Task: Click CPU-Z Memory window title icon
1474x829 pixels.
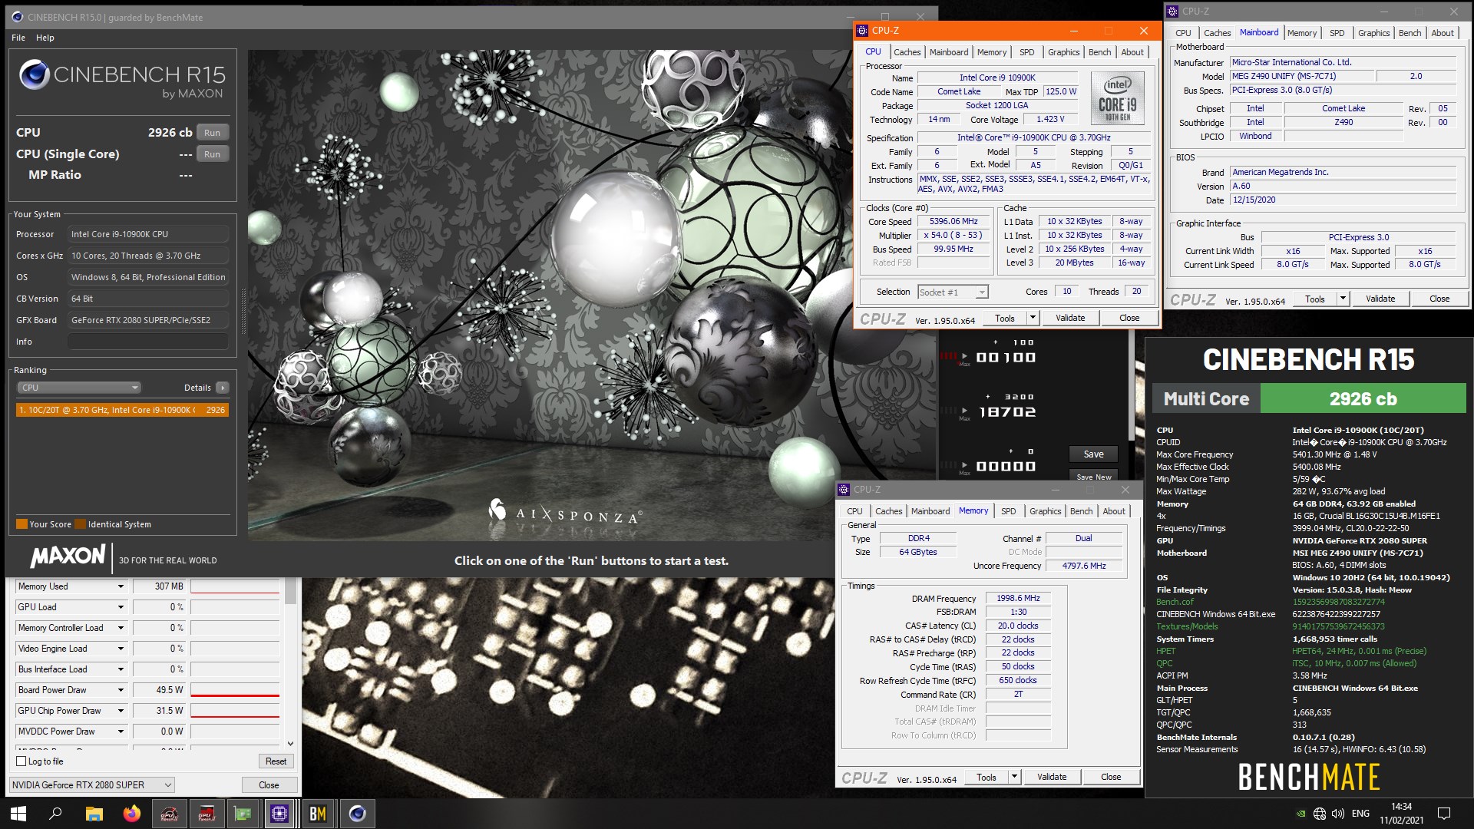Action: pos(844,489)
